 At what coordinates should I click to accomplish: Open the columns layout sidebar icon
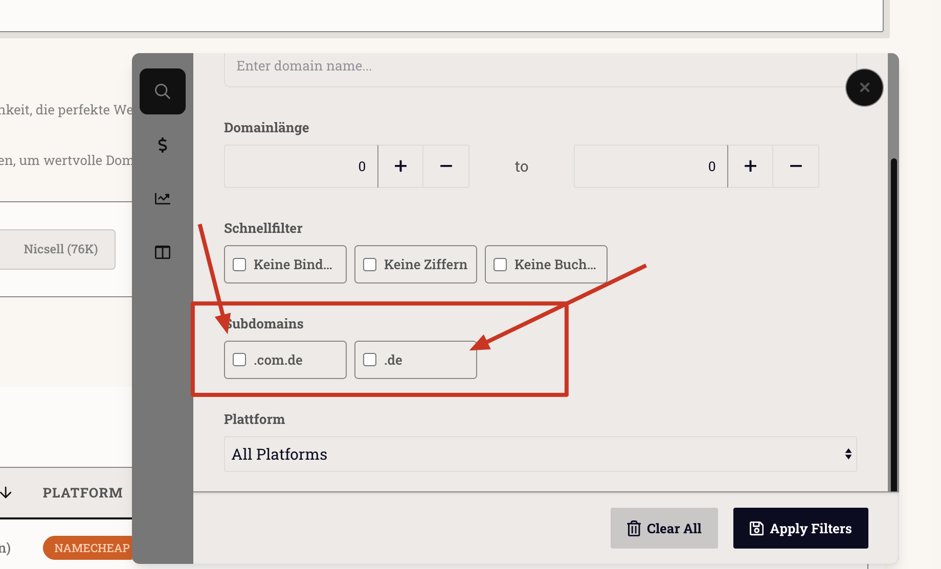[163, 252]
